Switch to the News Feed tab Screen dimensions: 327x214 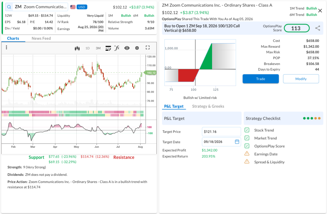pyautogui.click(x=41, y=38)
